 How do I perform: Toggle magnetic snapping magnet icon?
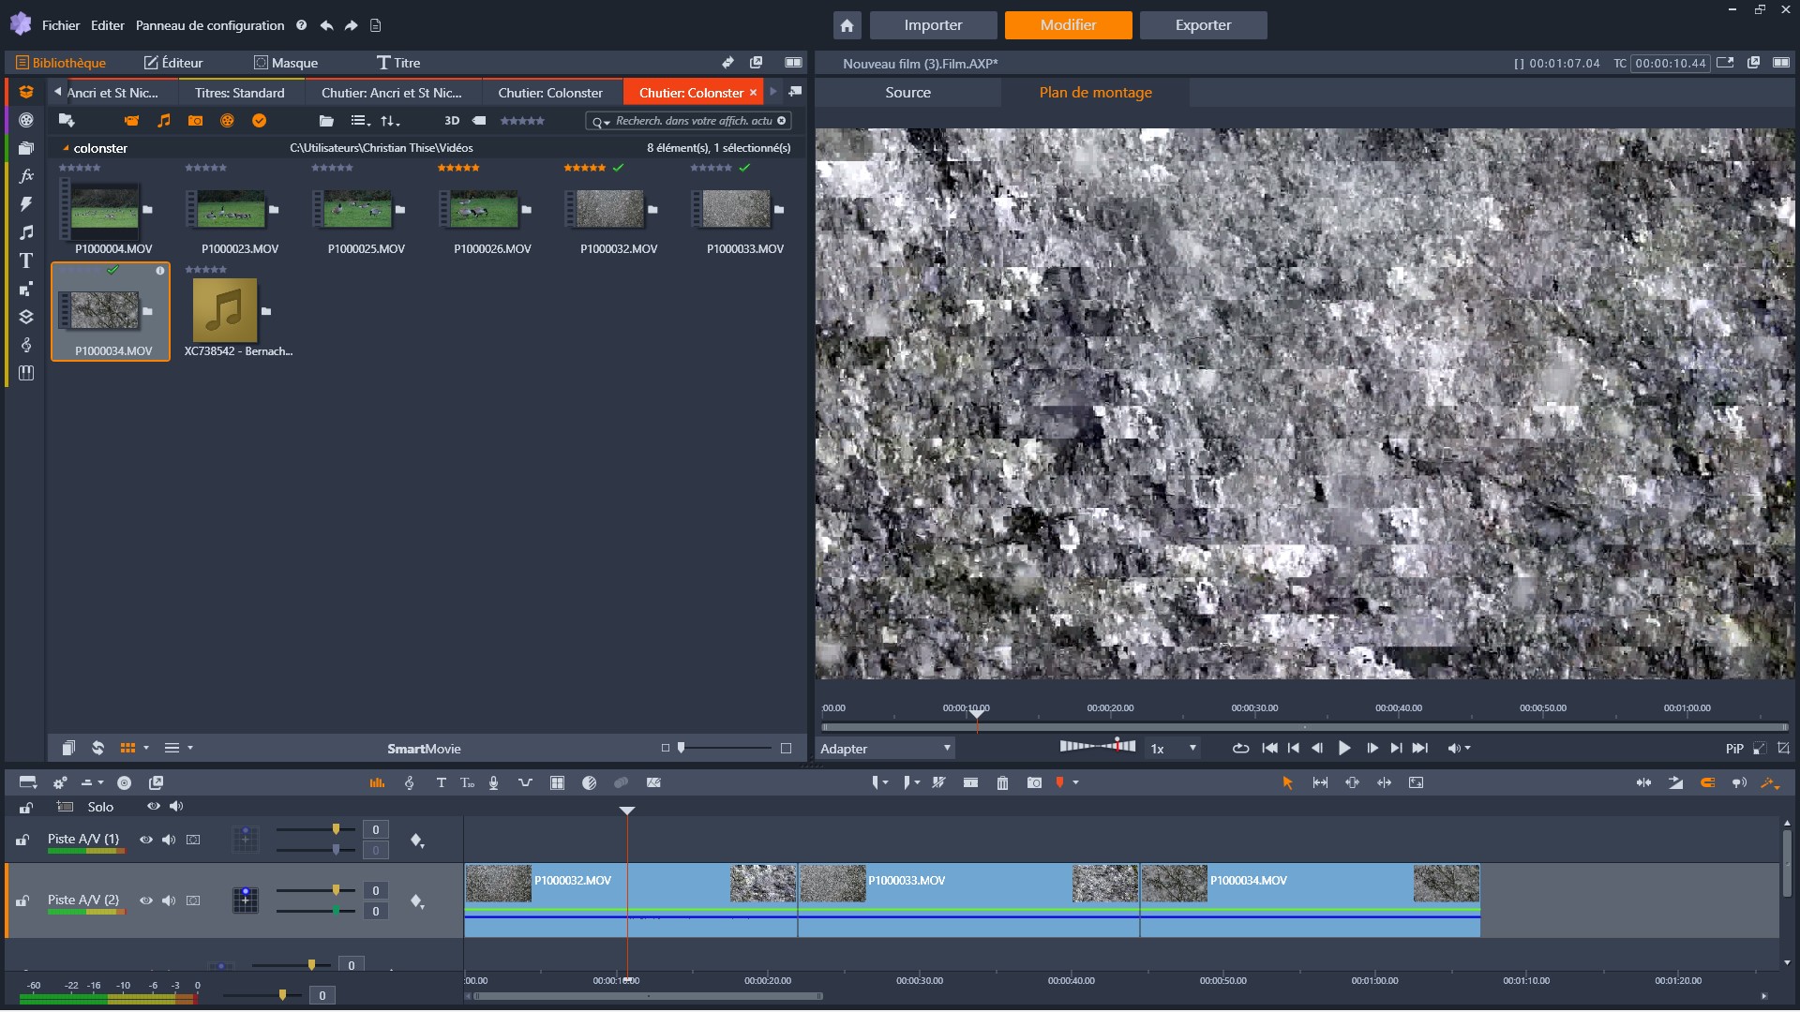(x=1707, y=783)
